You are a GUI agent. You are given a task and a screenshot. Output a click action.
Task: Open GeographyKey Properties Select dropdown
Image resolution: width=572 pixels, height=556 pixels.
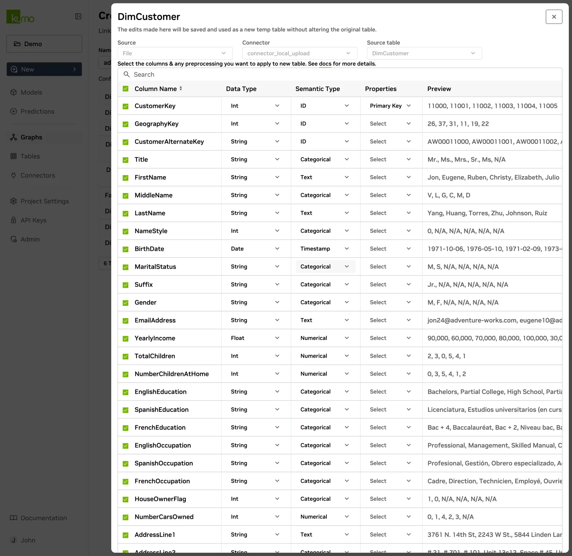click(x=390, y=124)
